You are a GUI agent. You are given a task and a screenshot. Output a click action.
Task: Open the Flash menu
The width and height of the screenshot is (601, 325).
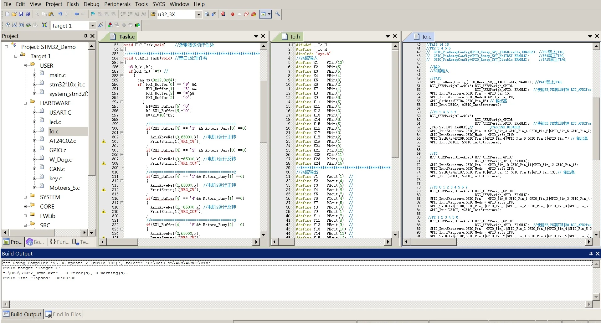(x=73, y=4)
